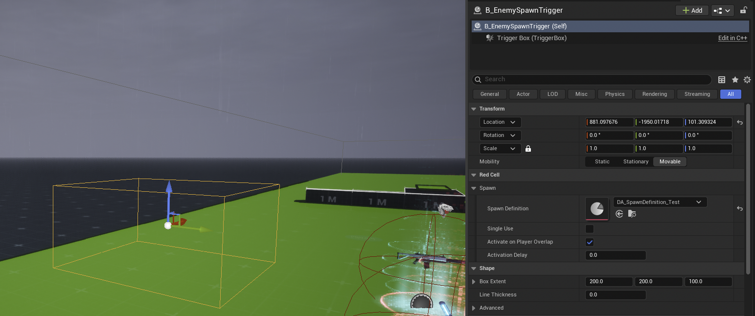
Task: Toggle the Scale ratio lock icon
Action: (528, 148)
